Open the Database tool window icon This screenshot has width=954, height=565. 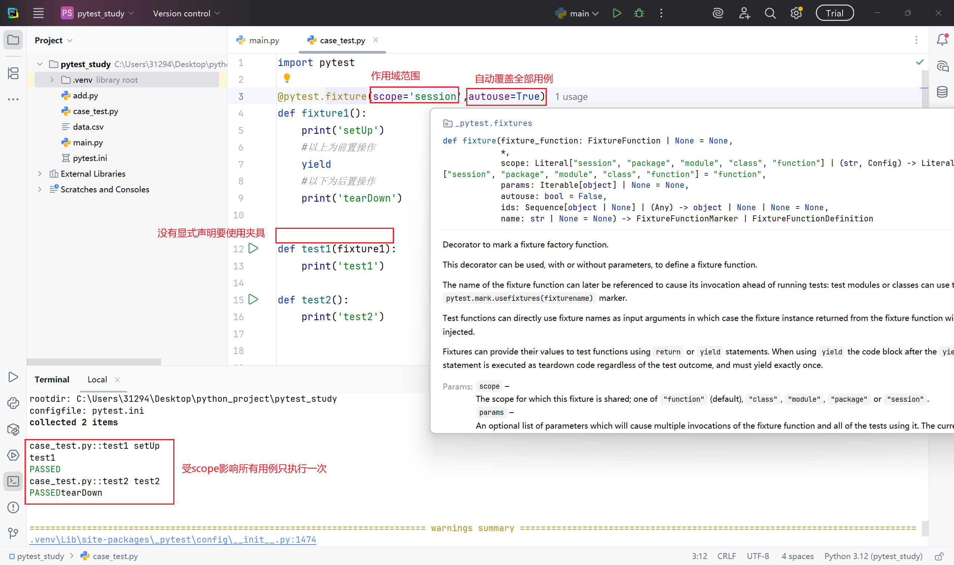tap(942, 92)
